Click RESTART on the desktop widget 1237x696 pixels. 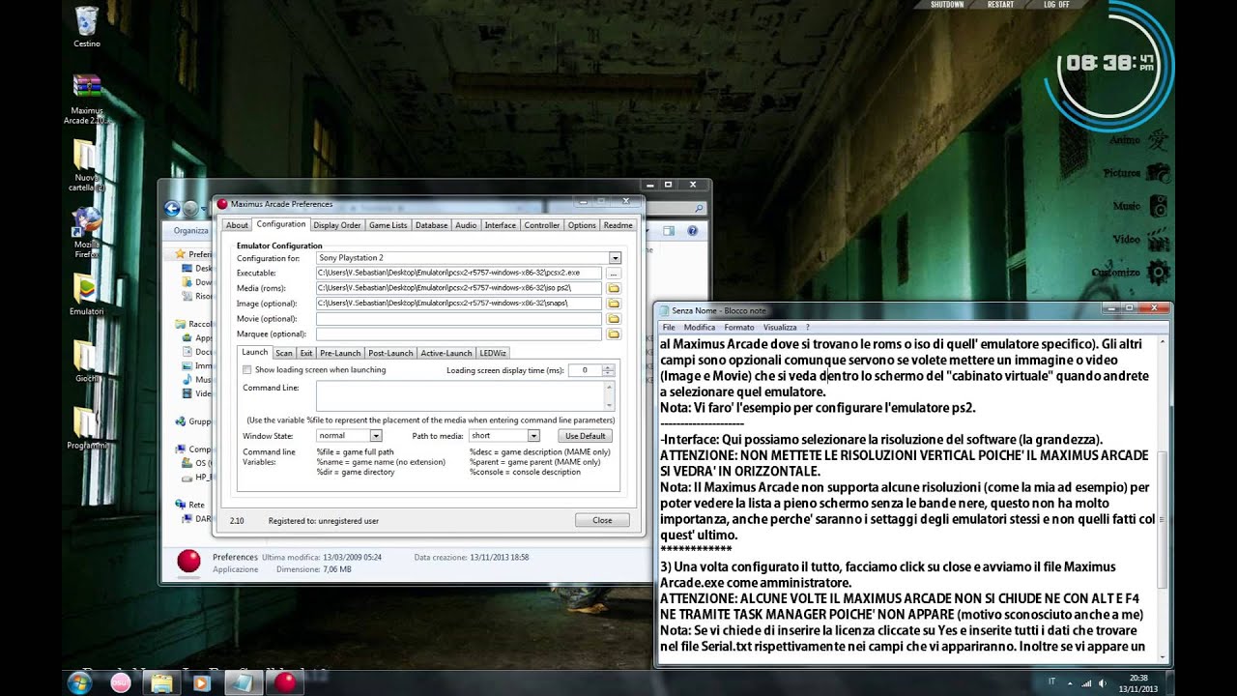coord(1001,5)
